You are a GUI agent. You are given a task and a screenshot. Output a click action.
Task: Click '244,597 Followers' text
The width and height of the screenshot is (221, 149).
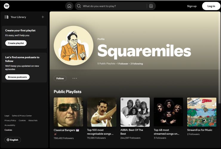tap(130, 138)
